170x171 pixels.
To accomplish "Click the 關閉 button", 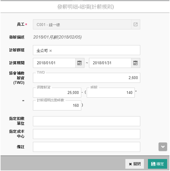I will pos(135,164).
